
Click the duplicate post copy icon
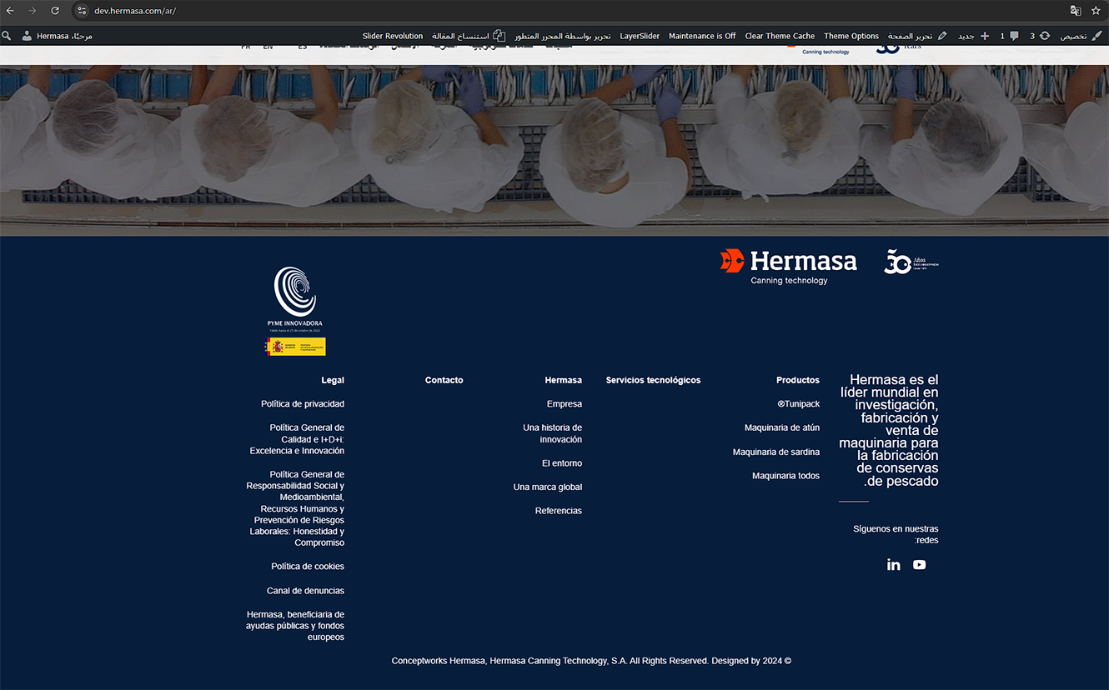499,36
